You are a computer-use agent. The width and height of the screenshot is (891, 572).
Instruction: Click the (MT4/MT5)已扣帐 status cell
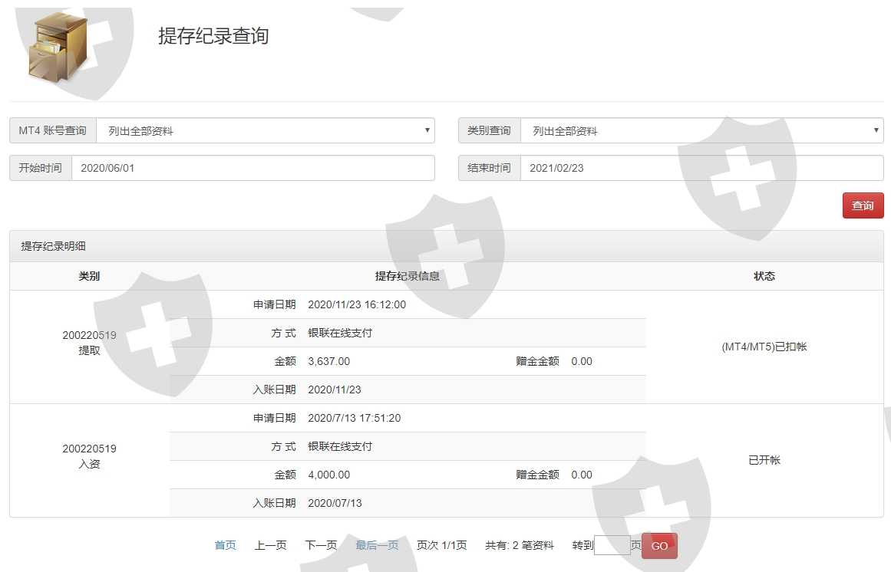[764, 347]
